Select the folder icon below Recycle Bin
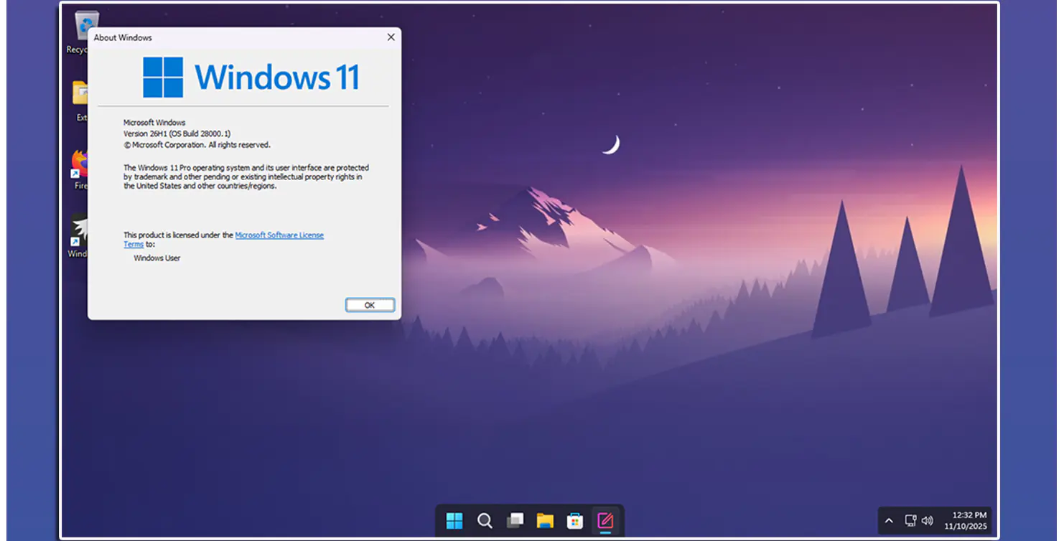This screenshot has width=1064, height=541. click(80, 100)
